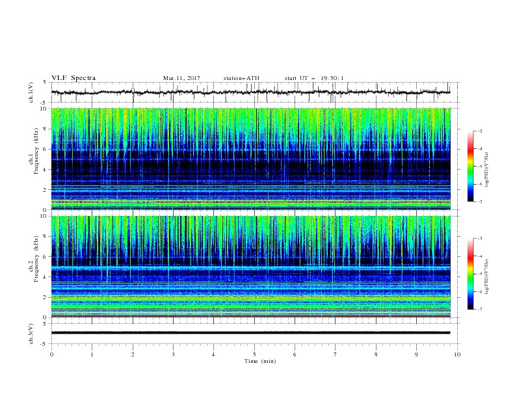The height and width of the screenshot is (398, 515).
Task: Click the time axis tick label "1"
Action: tap(92, 354)
